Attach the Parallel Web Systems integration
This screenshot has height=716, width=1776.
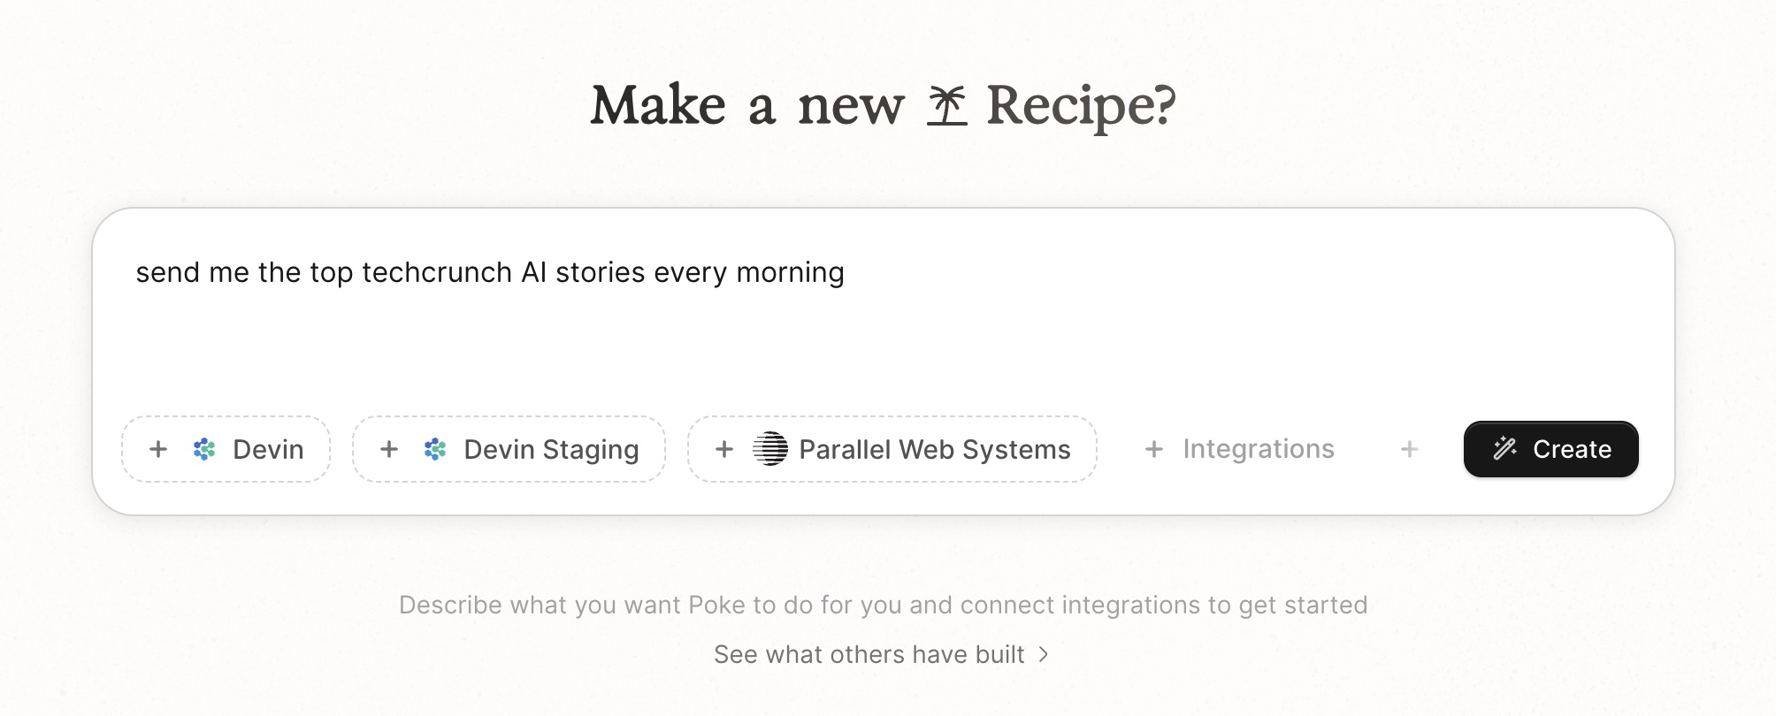(x=892, y=449)
